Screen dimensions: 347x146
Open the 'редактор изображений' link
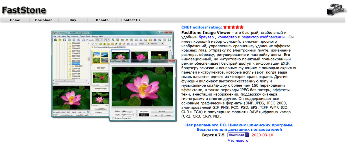pos(263,37)
